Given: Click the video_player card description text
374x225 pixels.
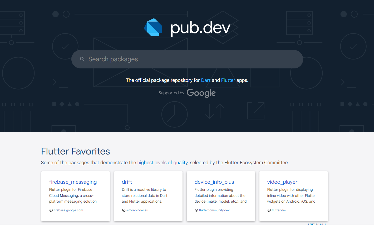Looking at the screenshot, I should click(x=292, y=196).
